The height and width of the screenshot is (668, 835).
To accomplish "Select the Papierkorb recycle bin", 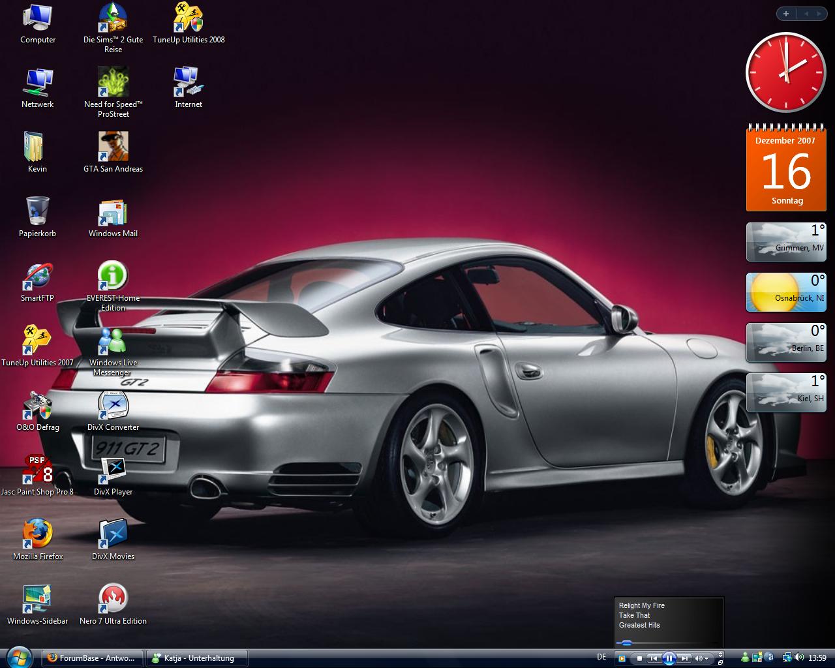I will [x=38, y=217].
